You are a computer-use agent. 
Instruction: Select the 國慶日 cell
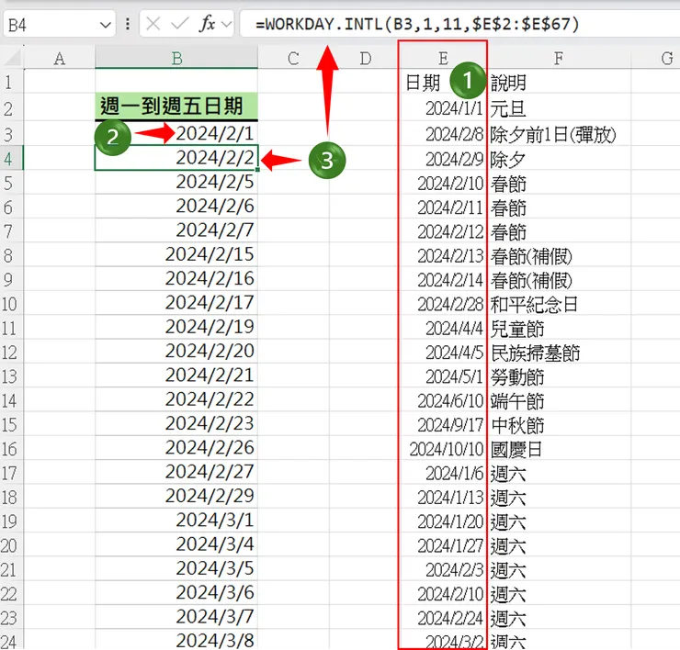559,449
